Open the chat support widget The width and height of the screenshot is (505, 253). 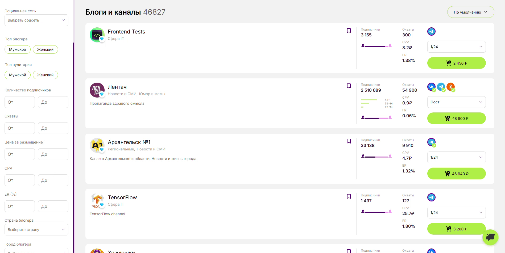pos(490,237)
